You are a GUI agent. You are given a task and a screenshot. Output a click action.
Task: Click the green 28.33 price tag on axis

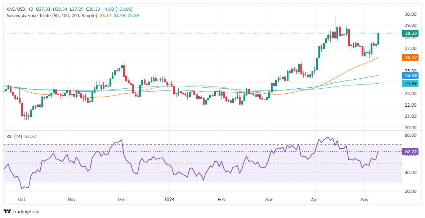point(410,33)
